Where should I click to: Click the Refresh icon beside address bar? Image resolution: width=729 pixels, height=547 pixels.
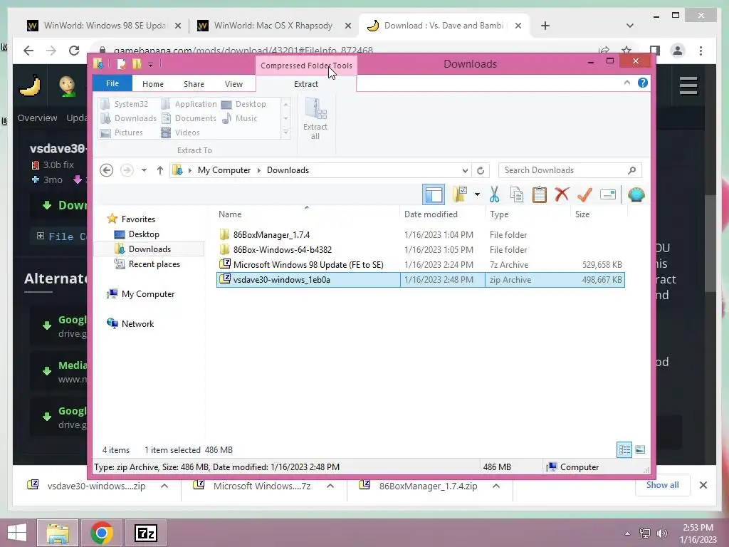coord(481,170)
